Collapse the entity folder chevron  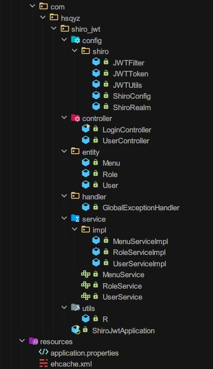click(x=64, y=151)
